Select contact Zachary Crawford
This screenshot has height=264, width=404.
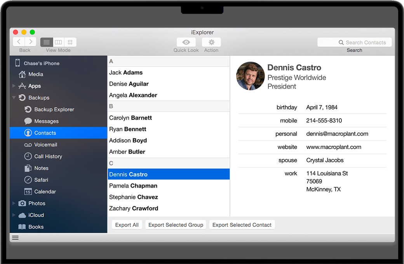point(169,208)
